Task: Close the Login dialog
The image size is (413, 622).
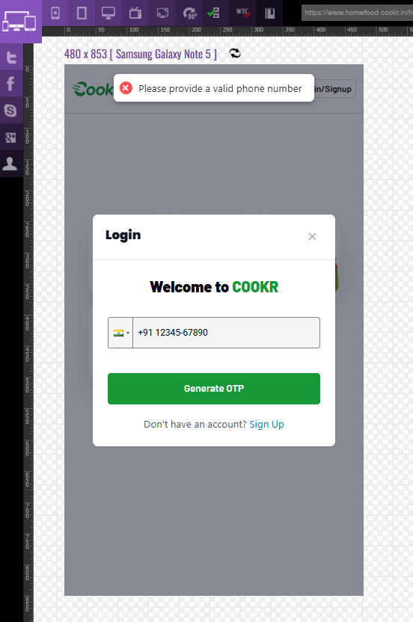Action: (312, 236)
